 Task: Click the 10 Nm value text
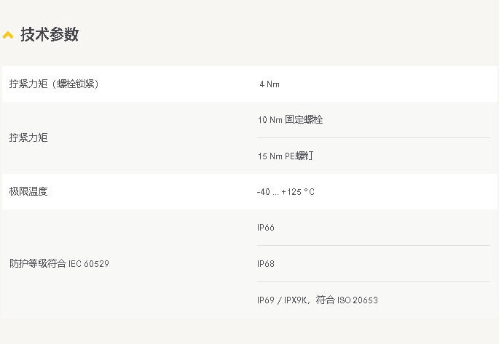[x=270, y=120]
